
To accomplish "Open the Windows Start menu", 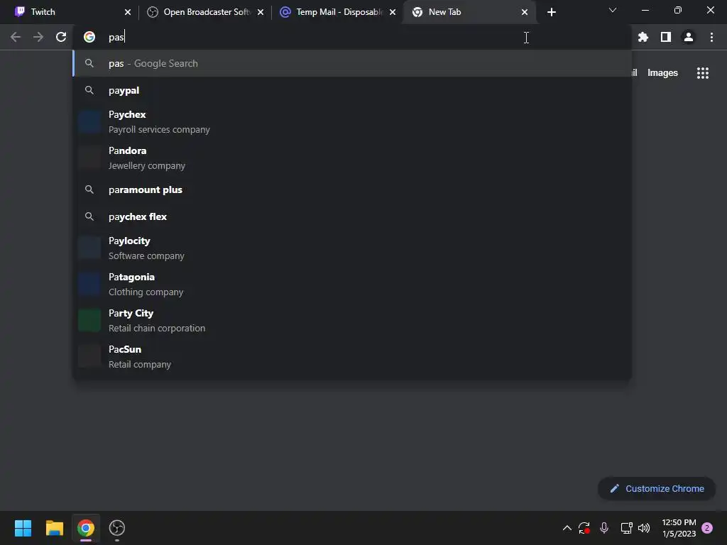I will [x=23, y=528].
